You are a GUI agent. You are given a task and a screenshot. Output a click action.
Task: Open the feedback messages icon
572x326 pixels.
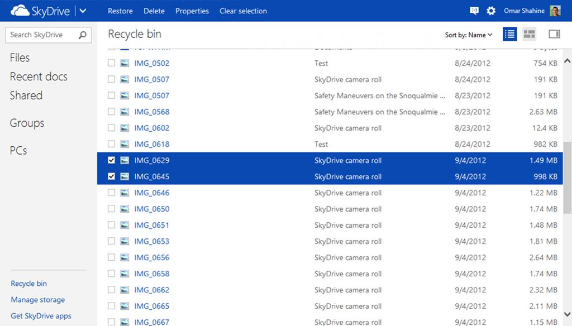point(474,11)
